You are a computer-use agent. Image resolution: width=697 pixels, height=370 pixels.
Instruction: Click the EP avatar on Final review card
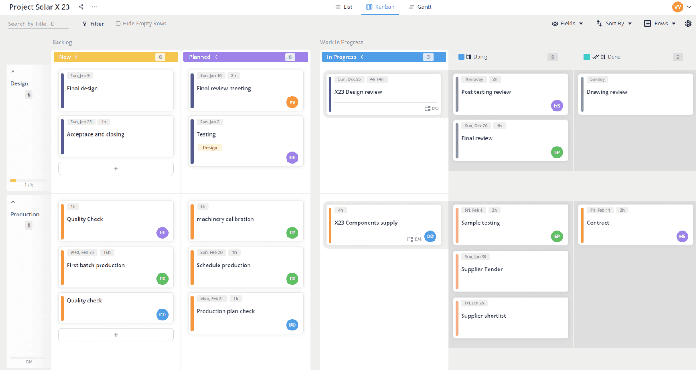(x=557, y=152)
